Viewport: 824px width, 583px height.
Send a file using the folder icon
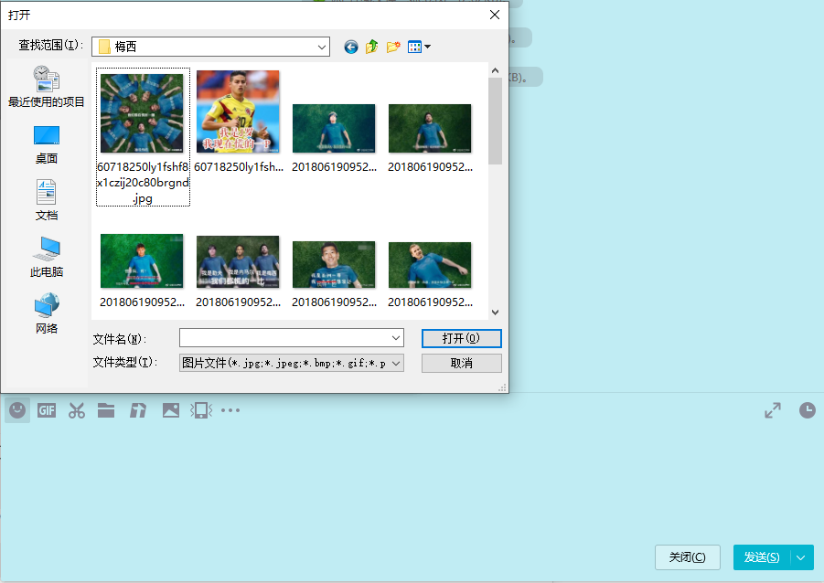click(x=106, y=410)
